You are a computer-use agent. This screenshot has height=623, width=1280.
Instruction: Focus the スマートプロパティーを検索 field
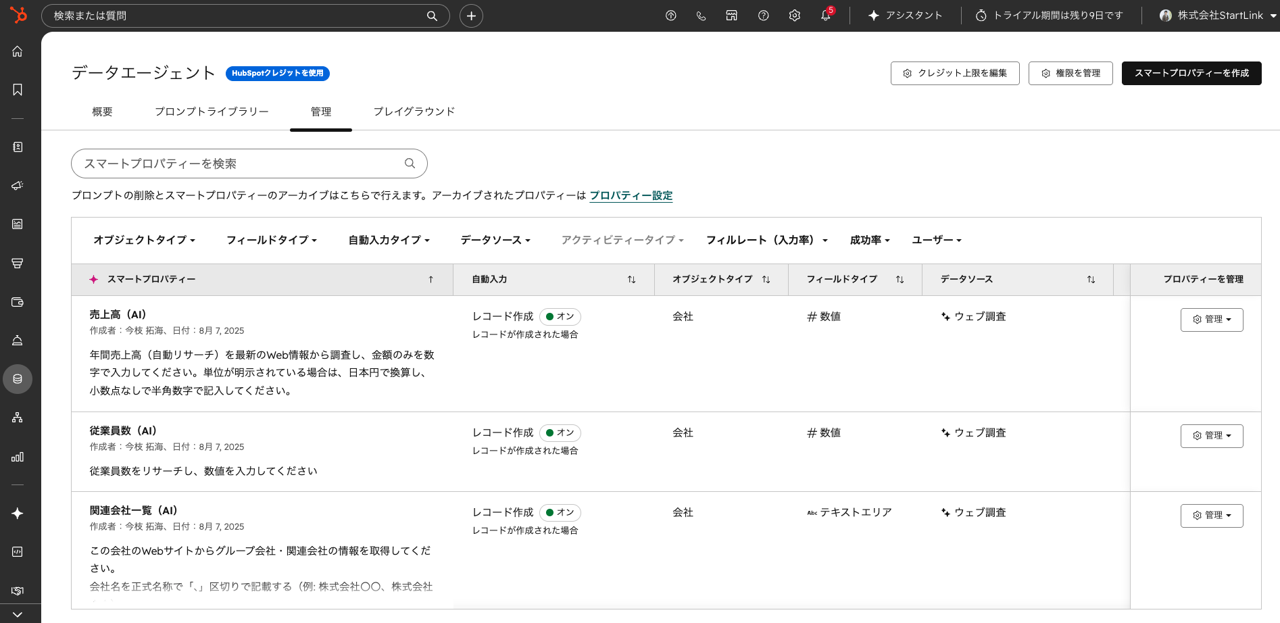coord(249,164)
